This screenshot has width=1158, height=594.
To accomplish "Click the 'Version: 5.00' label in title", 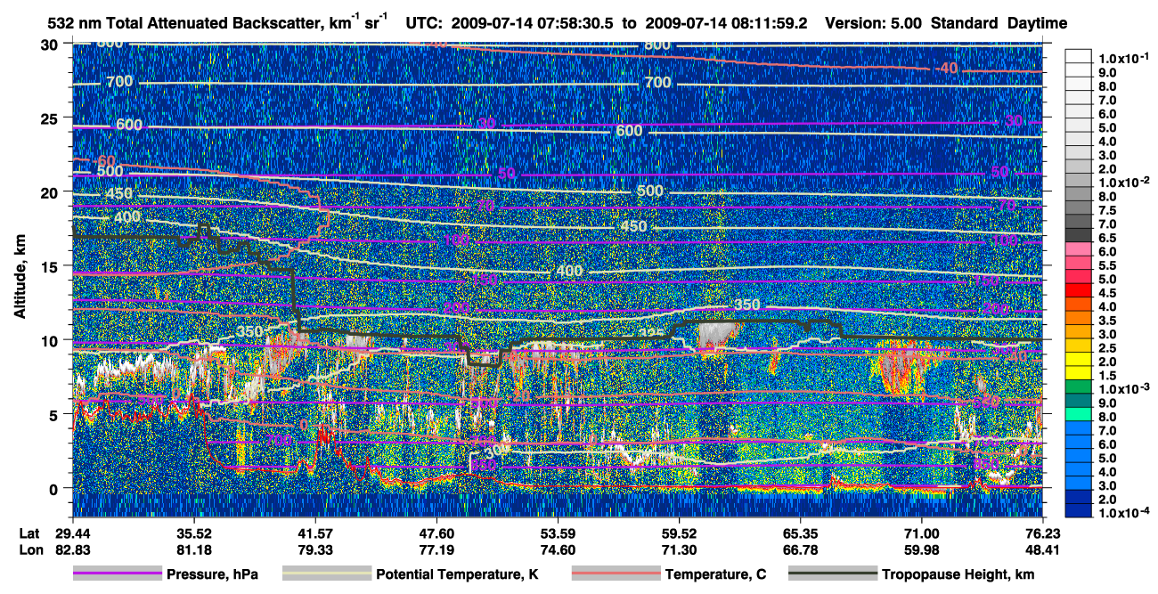I will coord(873,23).
